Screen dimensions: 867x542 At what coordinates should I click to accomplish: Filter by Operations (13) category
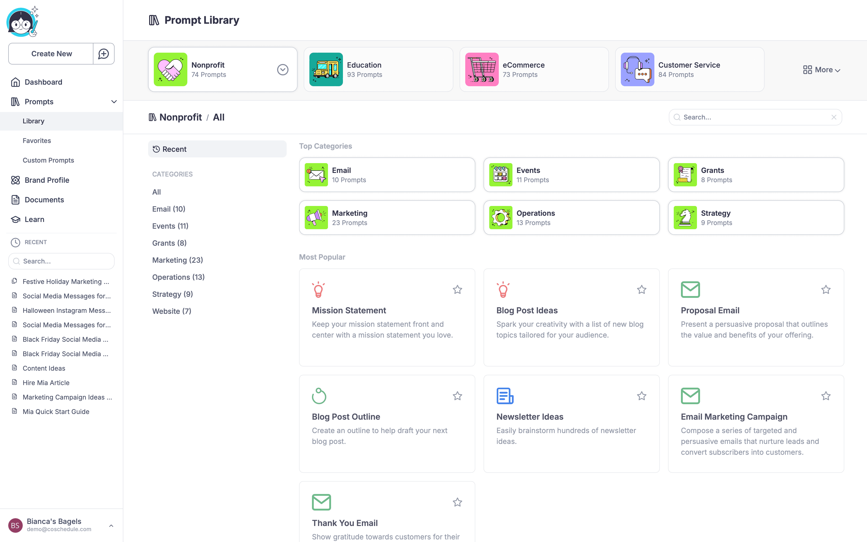(178, 277)
